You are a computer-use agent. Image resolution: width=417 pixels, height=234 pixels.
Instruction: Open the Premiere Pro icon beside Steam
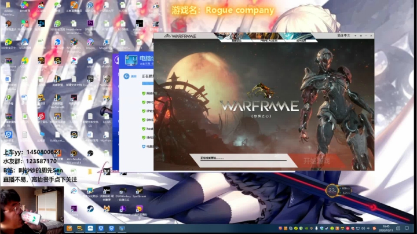tap(74, 210)
